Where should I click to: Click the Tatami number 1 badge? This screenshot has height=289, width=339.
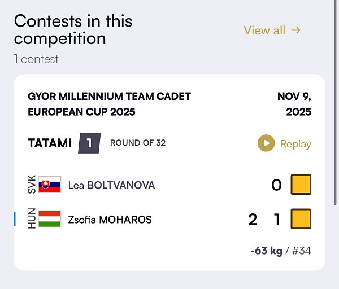[x=89, y=143]
